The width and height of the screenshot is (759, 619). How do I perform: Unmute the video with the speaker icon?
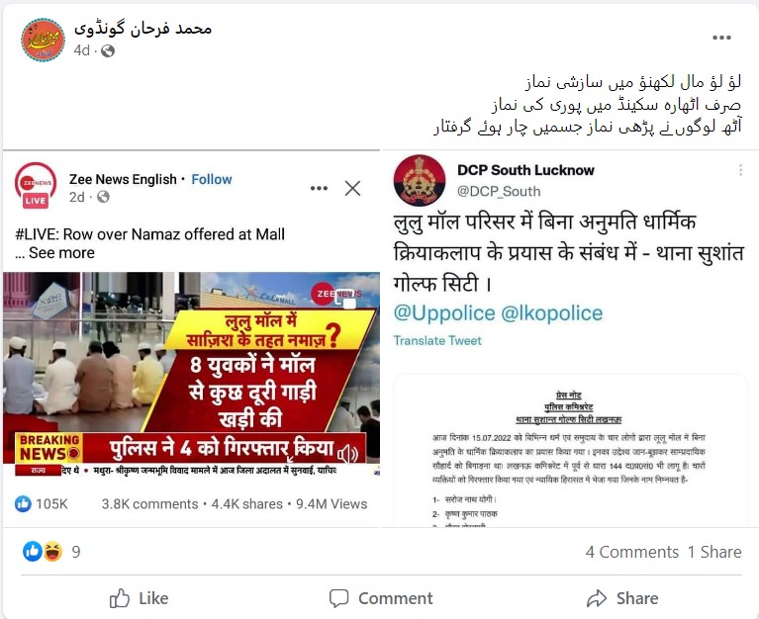347,454
